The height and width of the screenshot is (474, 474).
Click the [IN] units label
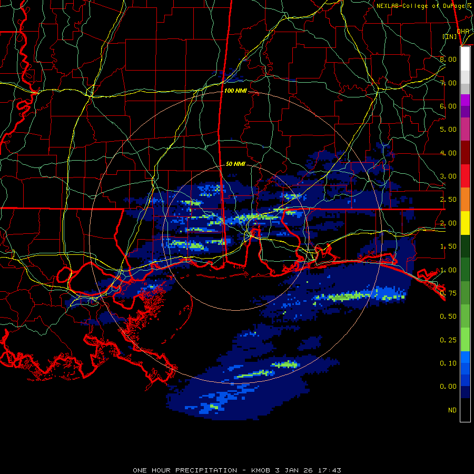450,36
